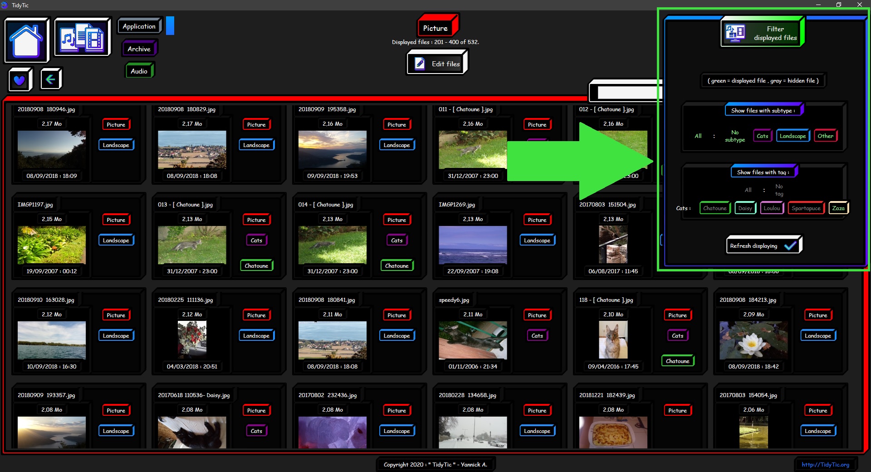Toggle the Cats subtype filter
871x472 pixels.
pyautogui.click(x=762, y=136)
